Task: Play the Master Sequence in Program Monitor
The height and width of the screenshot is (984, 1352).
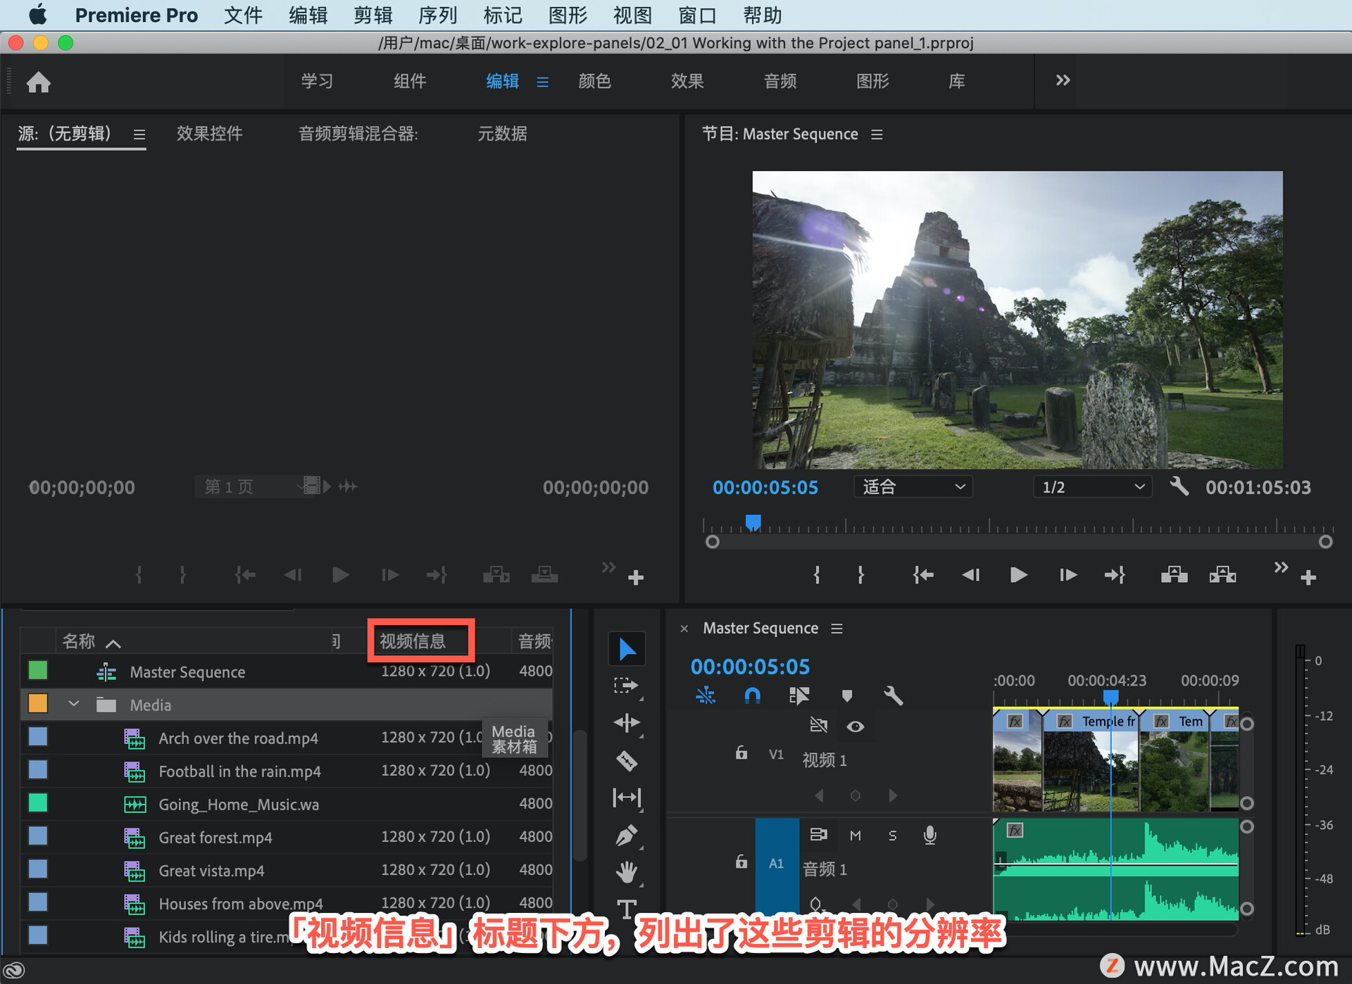Action: pyautogui.click(x=1018, y=576)
